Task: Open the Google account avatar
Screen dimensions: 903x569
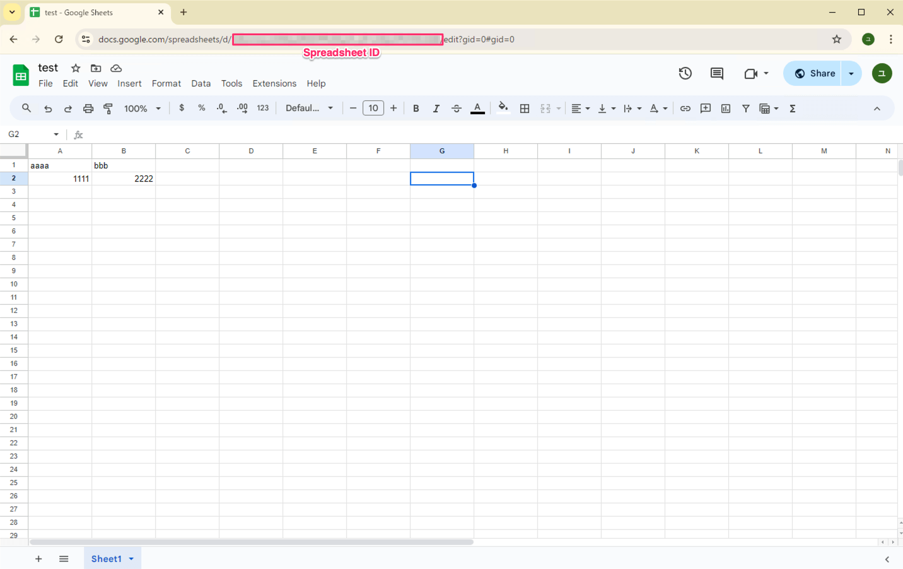Action: pyautogui.click(x=882, y=73)
